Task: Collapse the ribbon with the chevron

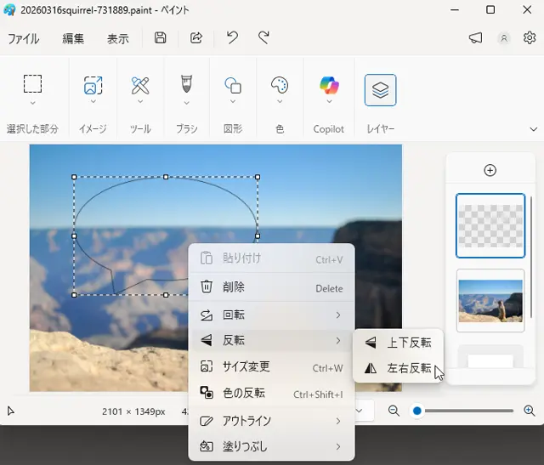Action: click(x=534, y=129)
